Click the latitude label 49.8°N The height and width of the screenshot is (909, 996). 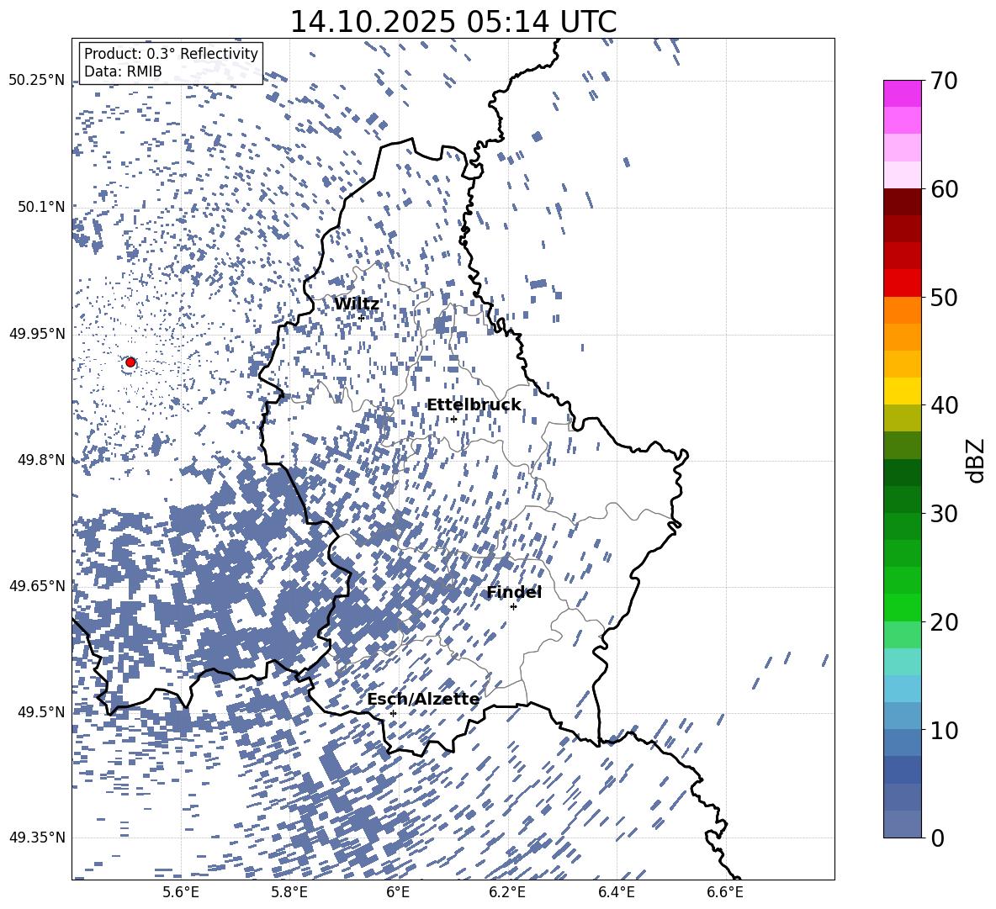pos(41,460)
